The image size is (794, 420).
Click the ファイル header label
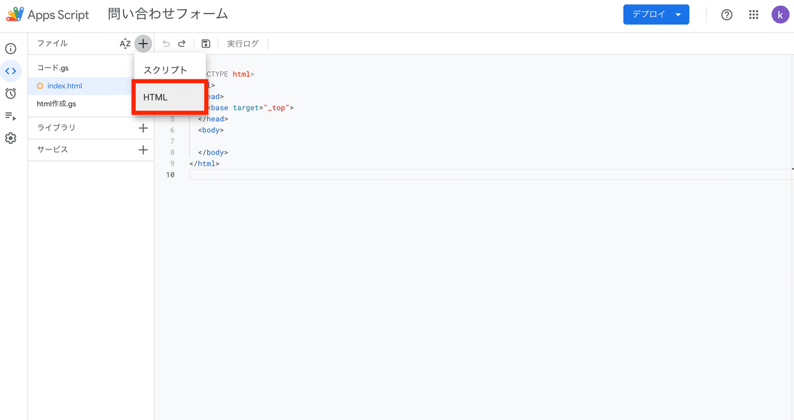(x=52, y=44)
